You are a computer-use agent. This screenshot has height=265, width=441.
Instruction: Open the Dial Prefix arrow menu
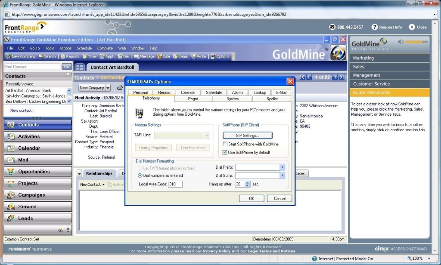point(283,167)
